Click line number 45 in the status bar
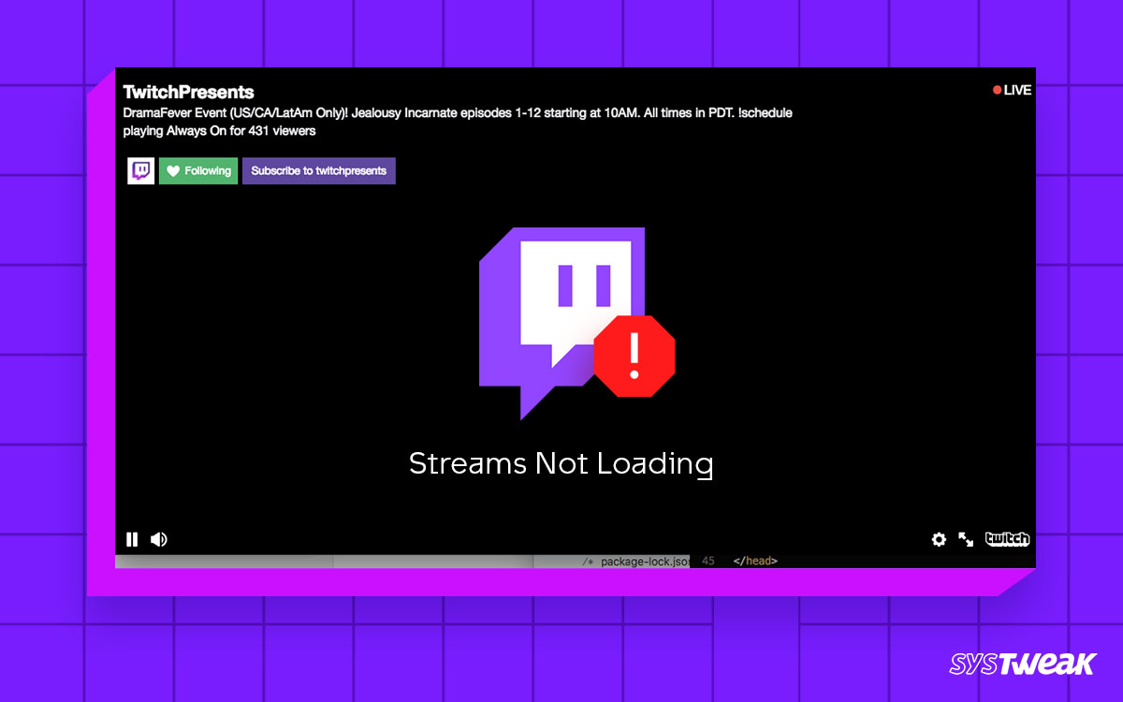1123x702 pixels. [x=708, y=560]
